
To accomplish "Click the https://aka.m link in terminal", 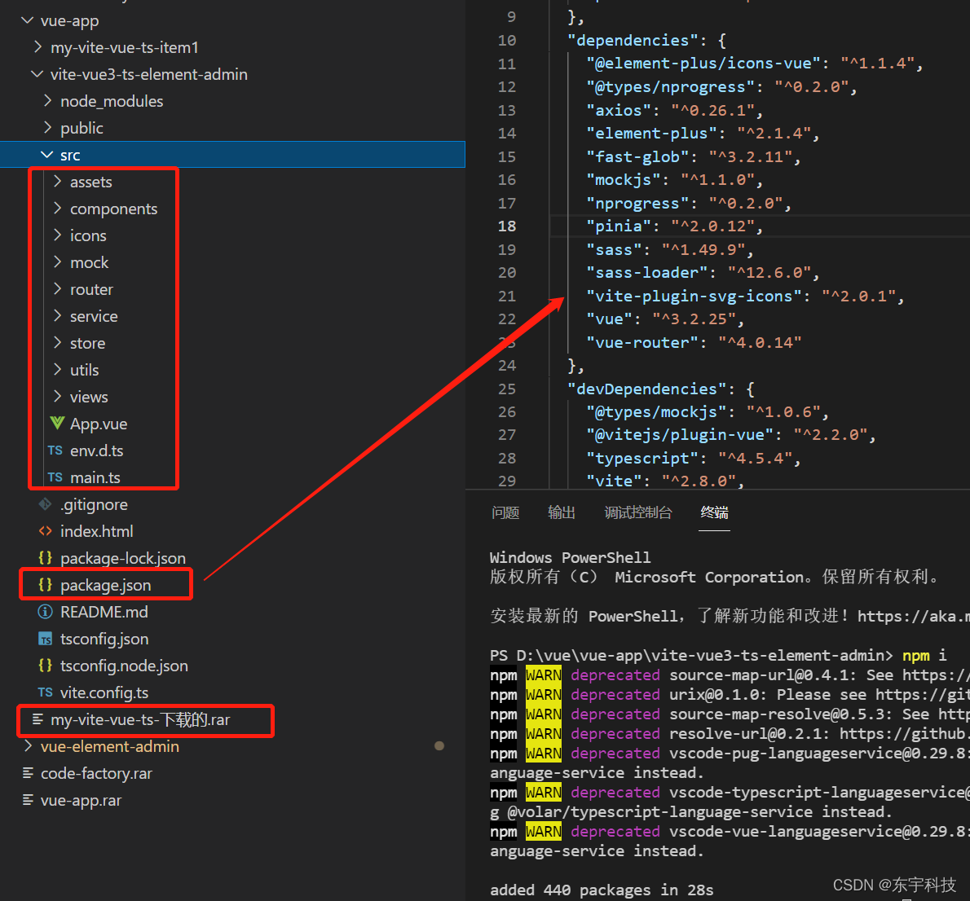I will click(x=913, y=616).
